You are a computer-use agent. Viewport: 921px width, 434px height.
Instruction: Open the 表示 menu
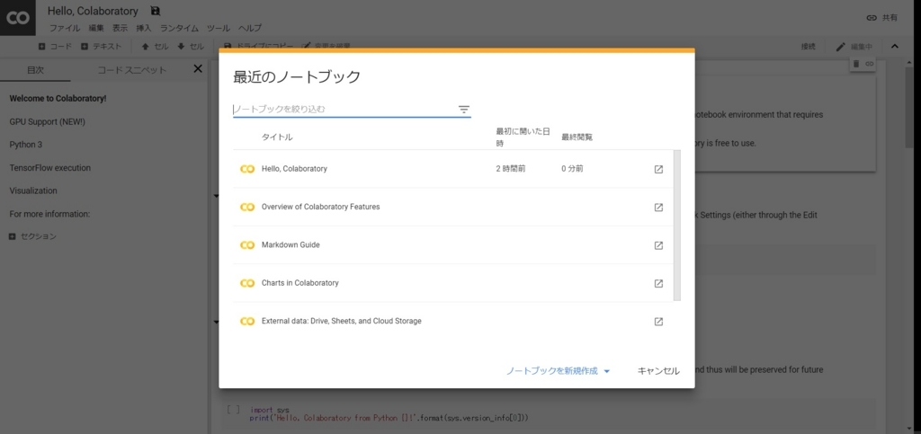(120, 28)
